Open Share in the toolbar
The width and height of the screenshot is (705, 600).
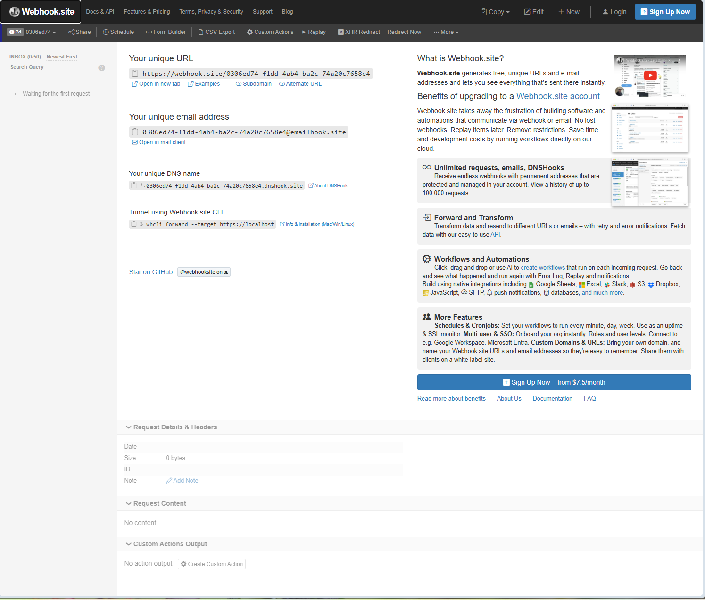(80, 32)
